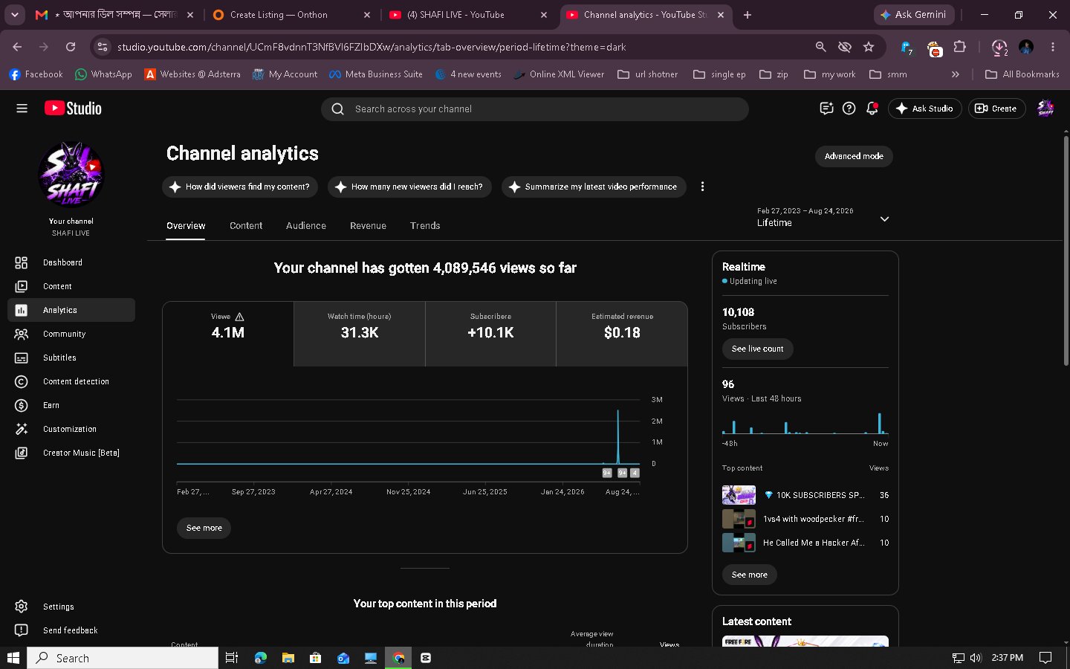Click the Advanced mode button
The height and width of the screenshot is (669, 1070).
pyautogui.click(x=854, y=156)
